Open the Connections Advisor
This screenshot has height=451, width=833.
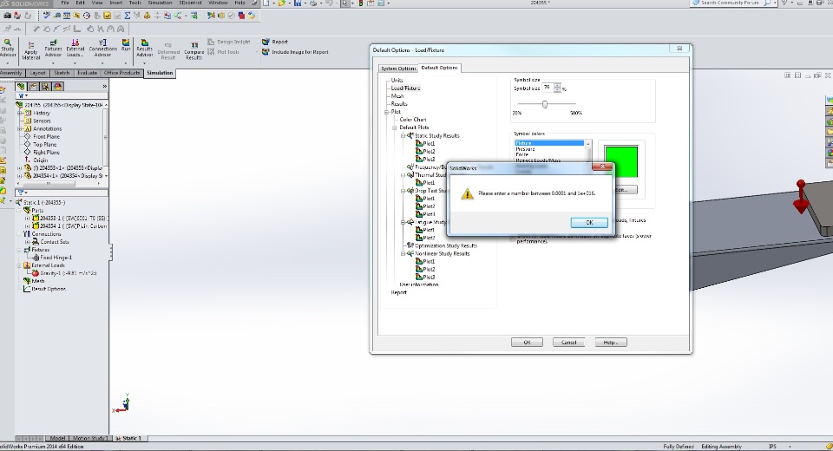point(102,48)
